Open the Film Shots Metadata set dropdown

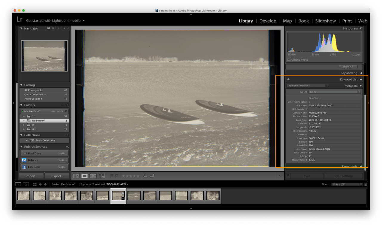[x=308, y=86]
